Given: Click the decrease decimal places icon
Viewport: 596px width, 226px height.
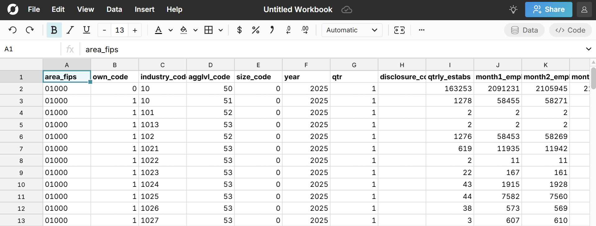Looking at the screenshot, I should pyautogui.click(x=288, y=30).
